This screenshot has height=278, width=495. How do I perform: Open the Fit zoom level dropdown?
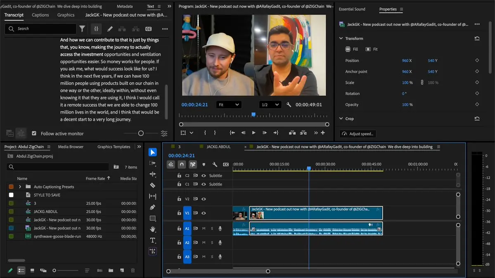pos(229,105)
